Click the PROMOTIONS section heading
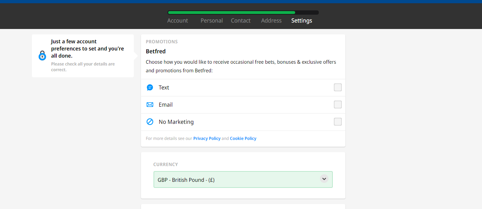Viewport: 482px width, 209px height. pyautogui.click(x=162, y=42)
